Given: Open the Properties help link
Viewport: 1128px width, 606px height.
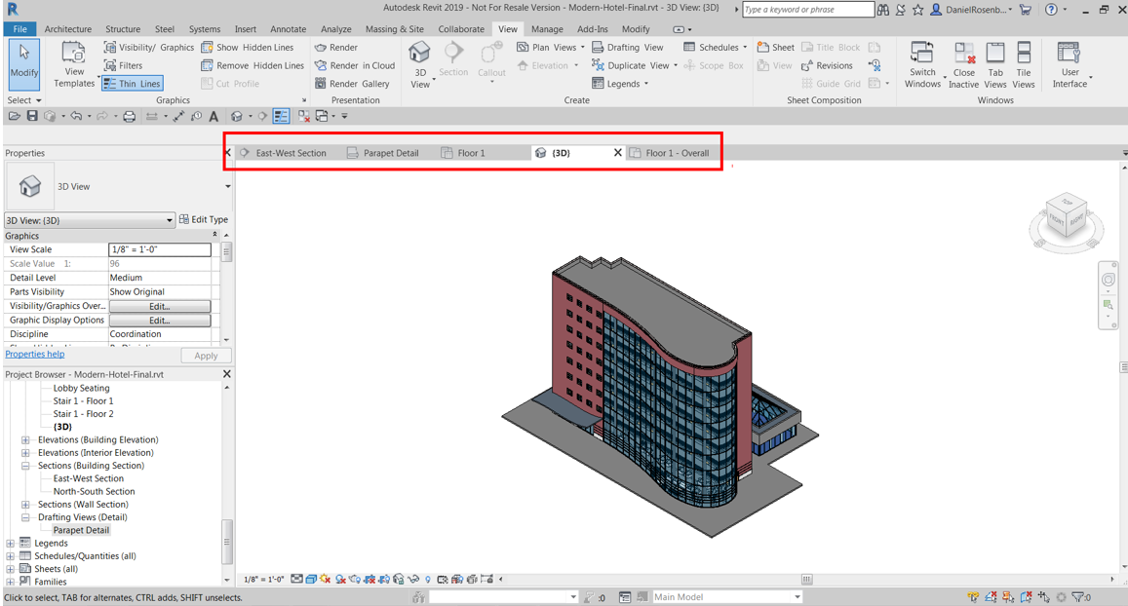Looking at the screenshot, I should point(37,354).
